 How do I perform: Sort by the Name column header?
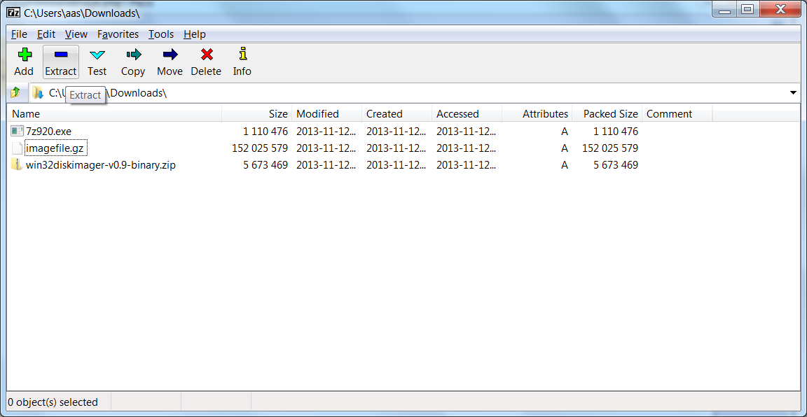[116, 113]
